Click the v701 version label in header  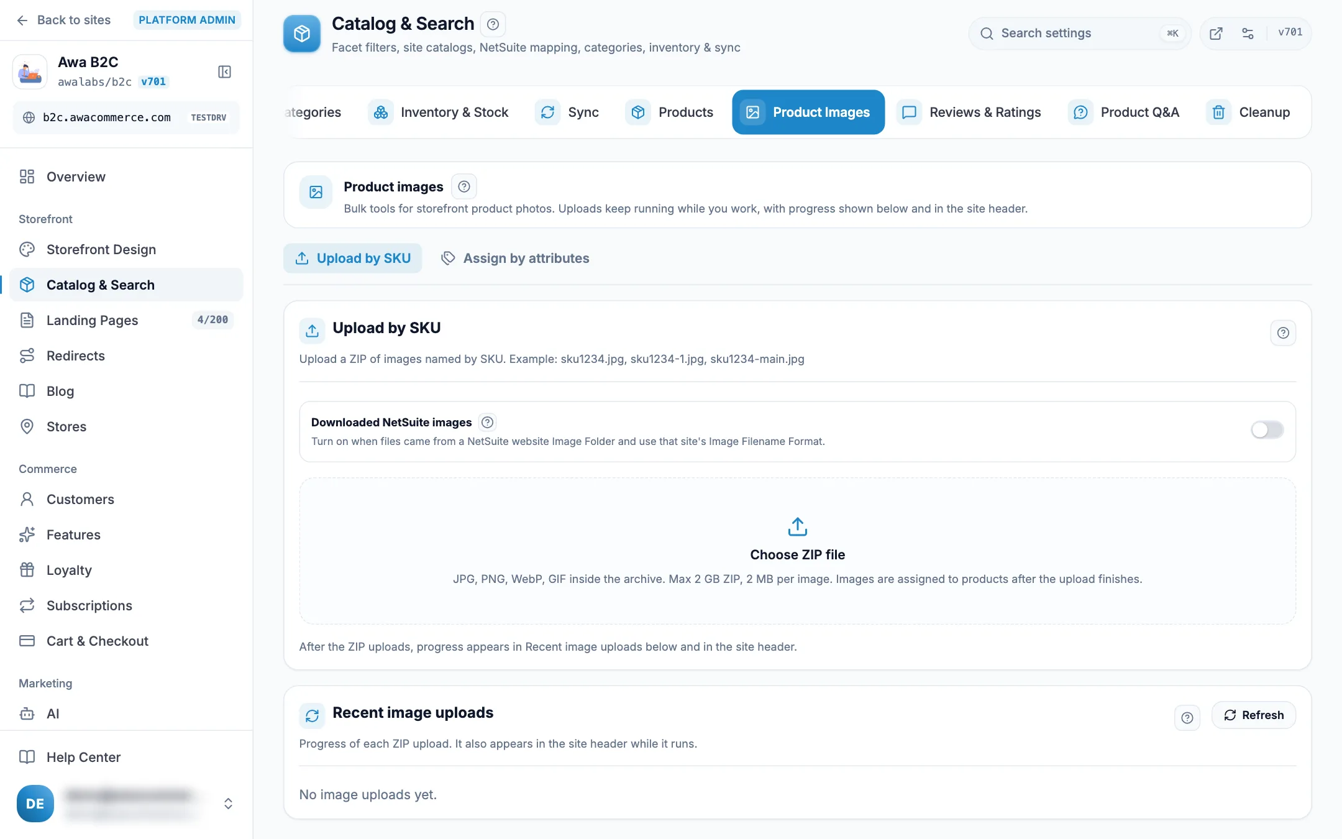1290,32
